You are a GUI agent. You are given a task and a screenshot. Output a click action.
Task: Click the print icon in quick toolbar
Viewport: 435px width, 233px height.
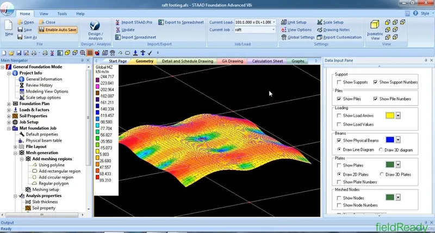click(34, 53)
